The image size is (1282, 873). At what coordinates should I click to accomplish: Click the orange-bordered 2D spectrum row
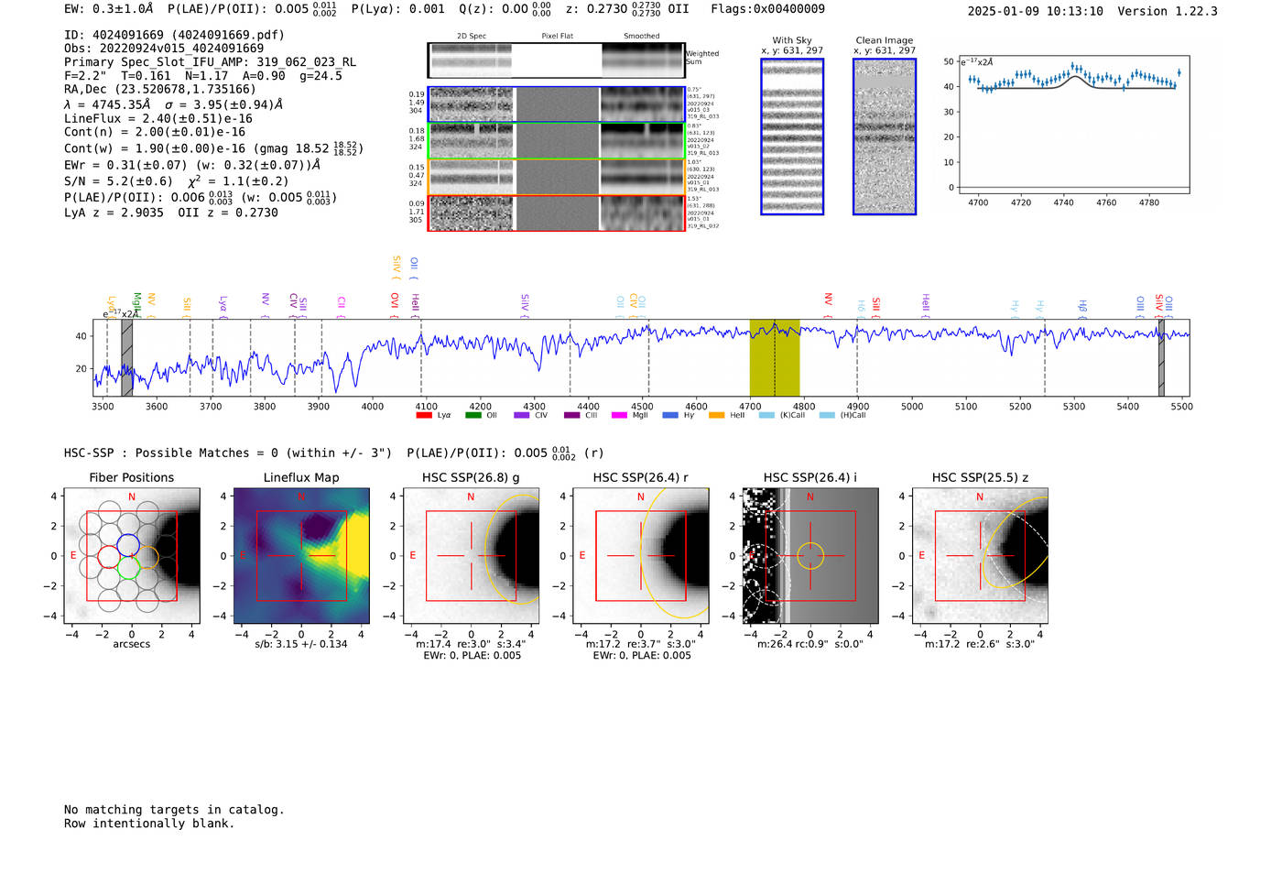point(557,177)
